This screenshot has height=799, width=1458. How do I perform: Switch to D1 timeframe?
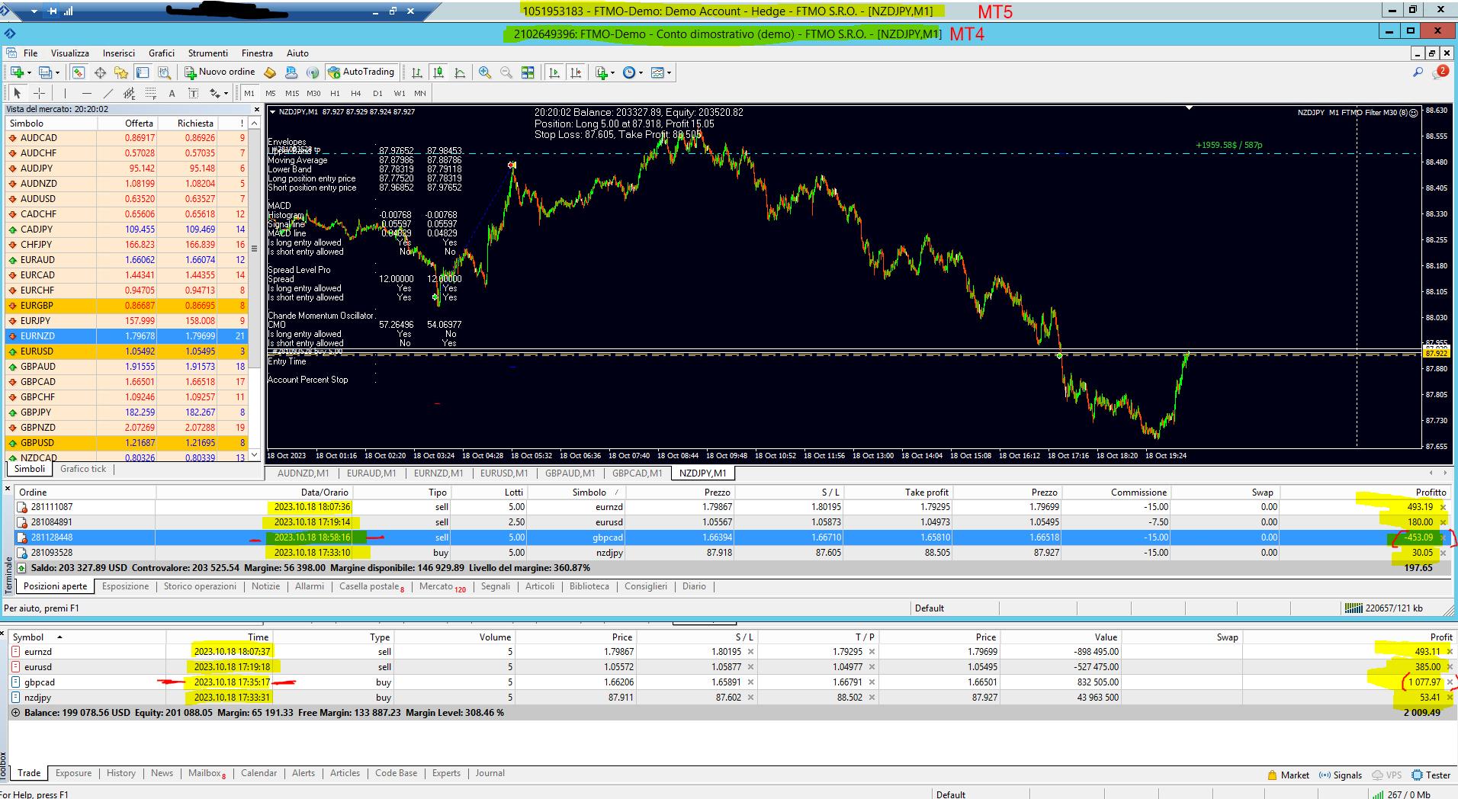click(377, 93)
